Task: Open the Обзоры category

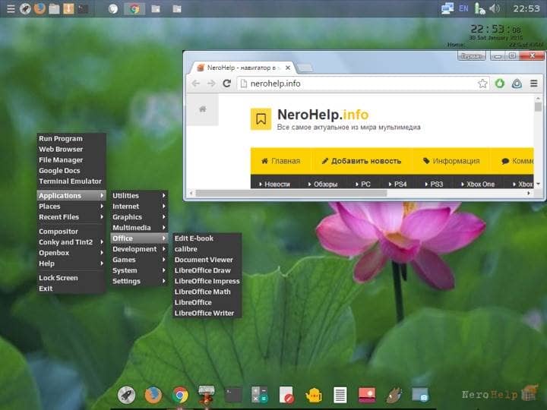Action: tap(323, 184)
